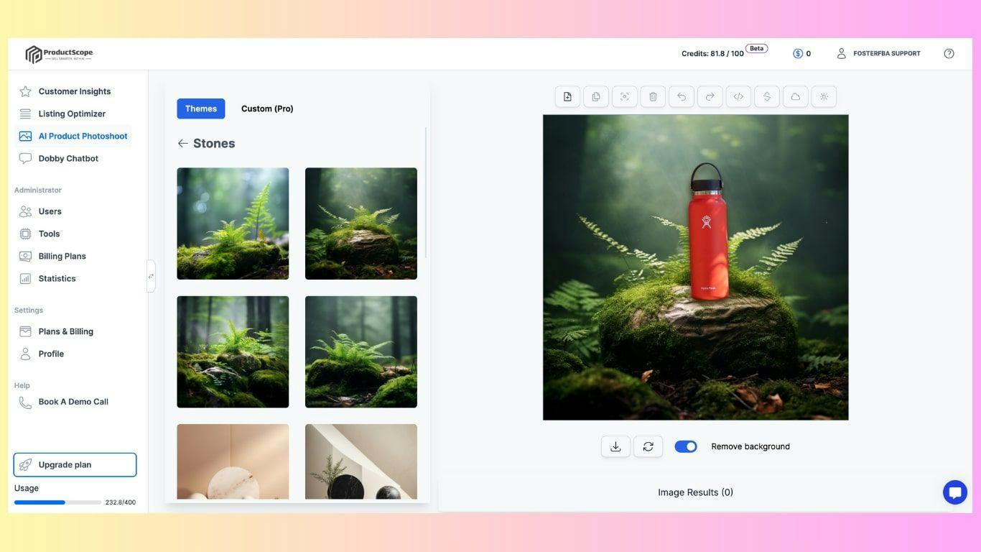Image resolution: width=981 pixels, height=552 pixels.
Task: Collapse the sidebar using the handle
Action: point(151,276)
